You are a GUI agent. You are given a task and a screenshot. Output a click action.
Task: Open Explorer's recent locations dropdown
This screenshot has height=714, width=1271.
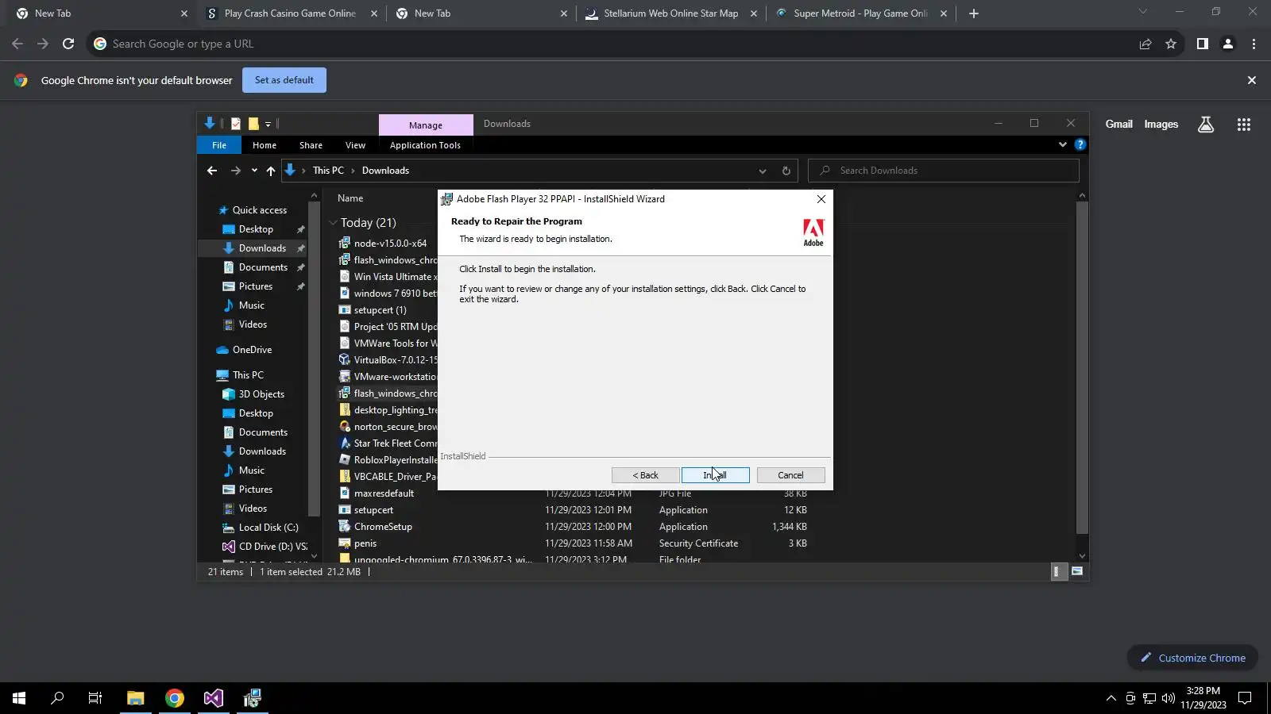point(254,171)
